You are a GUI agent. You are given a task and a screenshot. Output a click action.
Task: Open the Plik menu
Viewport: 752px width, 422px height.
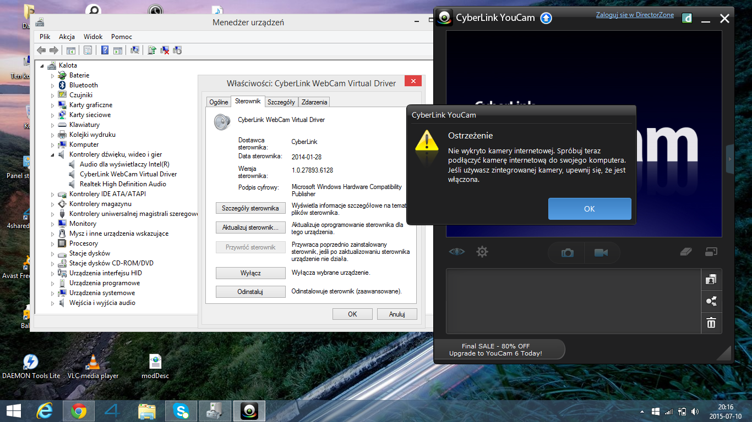click(45, 37)
